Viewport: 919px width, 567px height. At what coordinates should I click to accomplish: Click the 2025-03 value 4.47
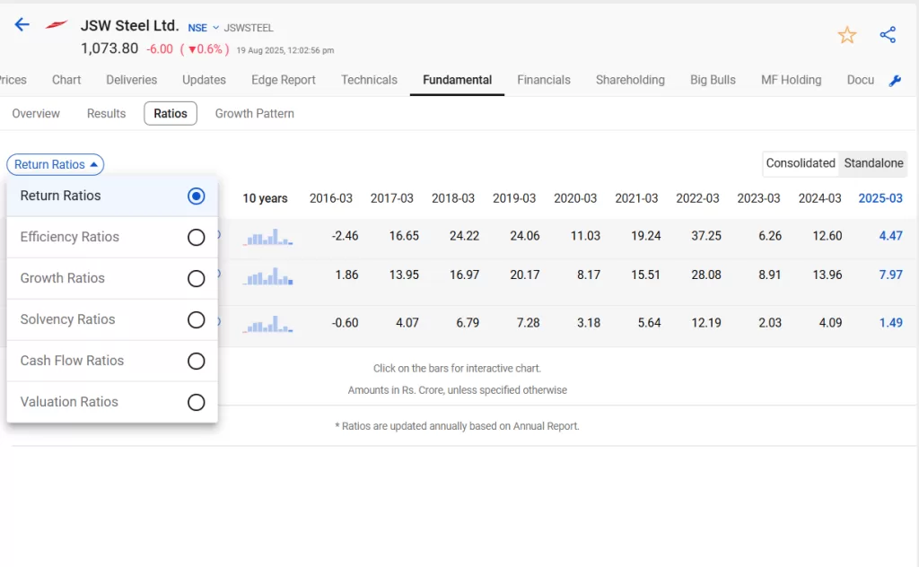point(891,236)
